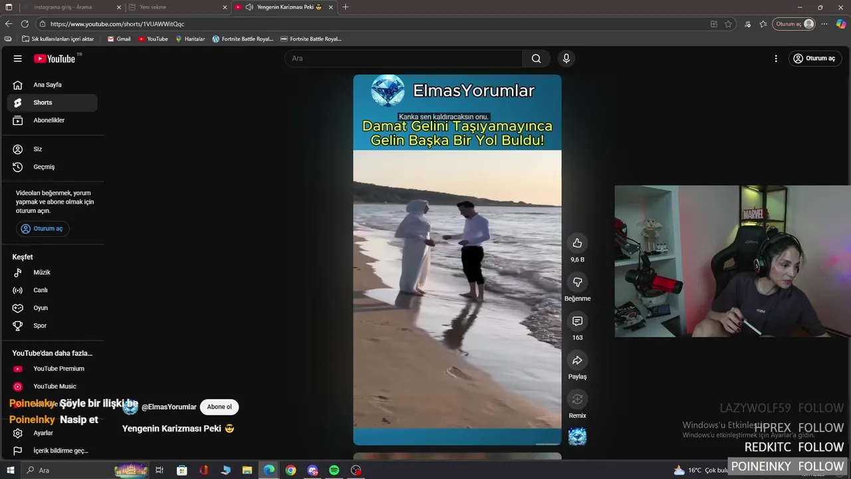This screenshot has width=851, height=479.
Task: Click Abone ol subscribe button
Action: 219,407
